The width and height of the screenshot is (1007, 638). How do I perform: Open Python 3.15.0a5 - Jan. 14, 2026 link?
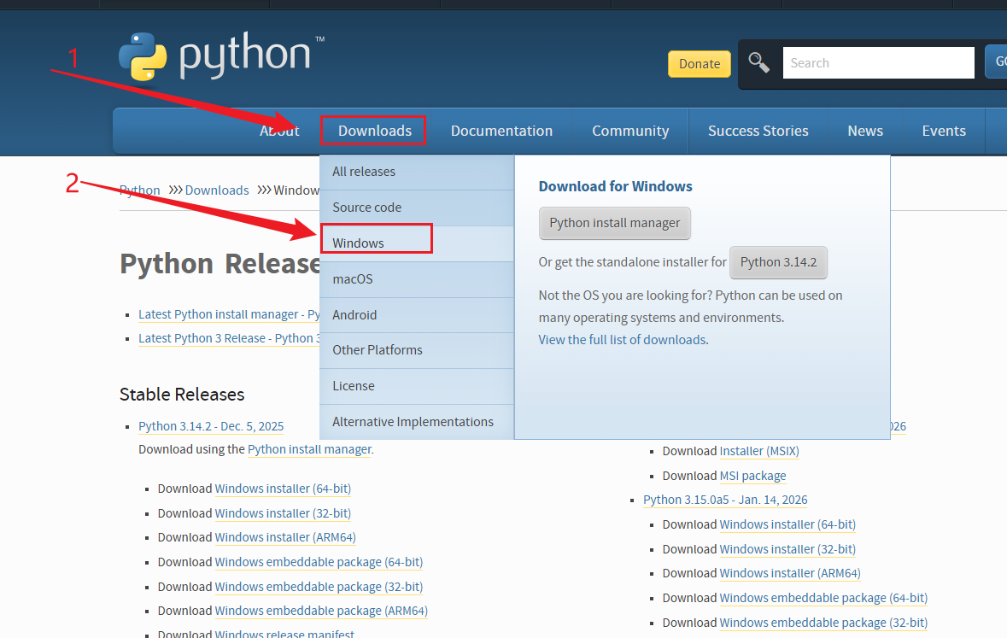pyautogui.click(x=725, y=500)
